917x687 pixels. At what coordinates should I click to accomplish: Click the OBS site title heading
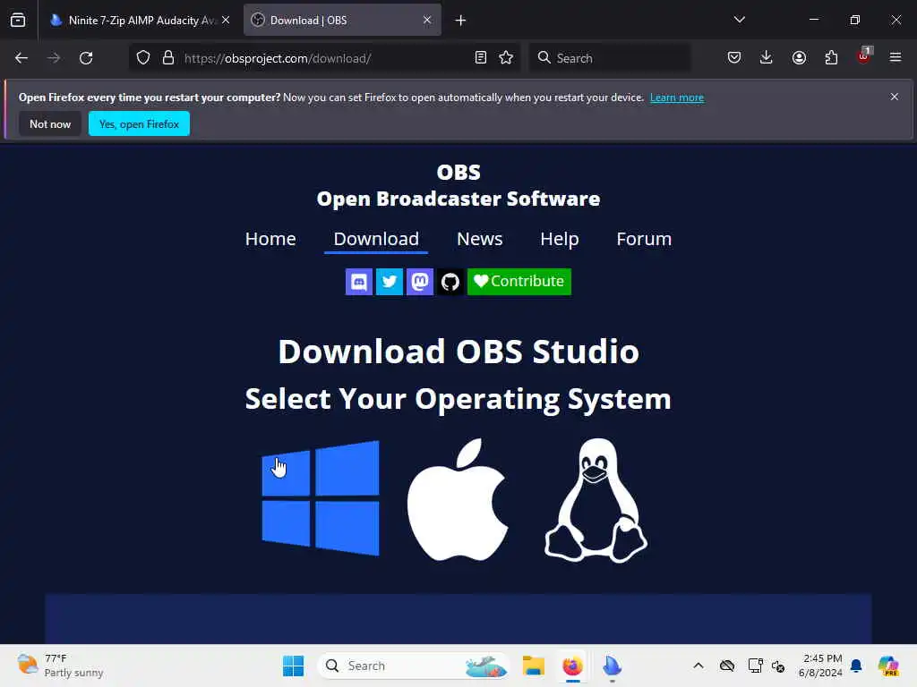click(x=458, y=186)
